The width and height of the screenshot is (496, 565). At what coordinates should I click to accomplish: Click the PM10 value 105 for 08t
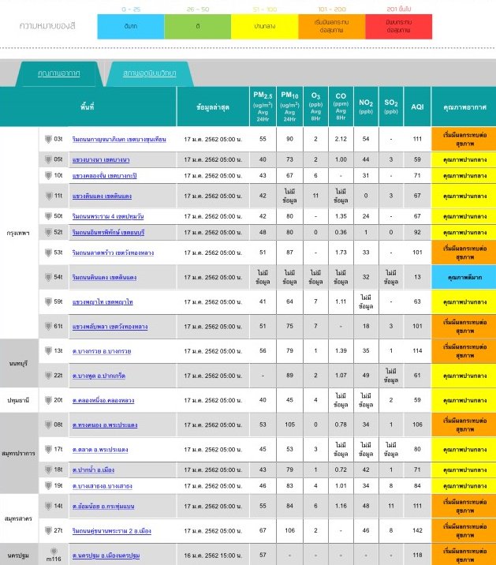290,425
